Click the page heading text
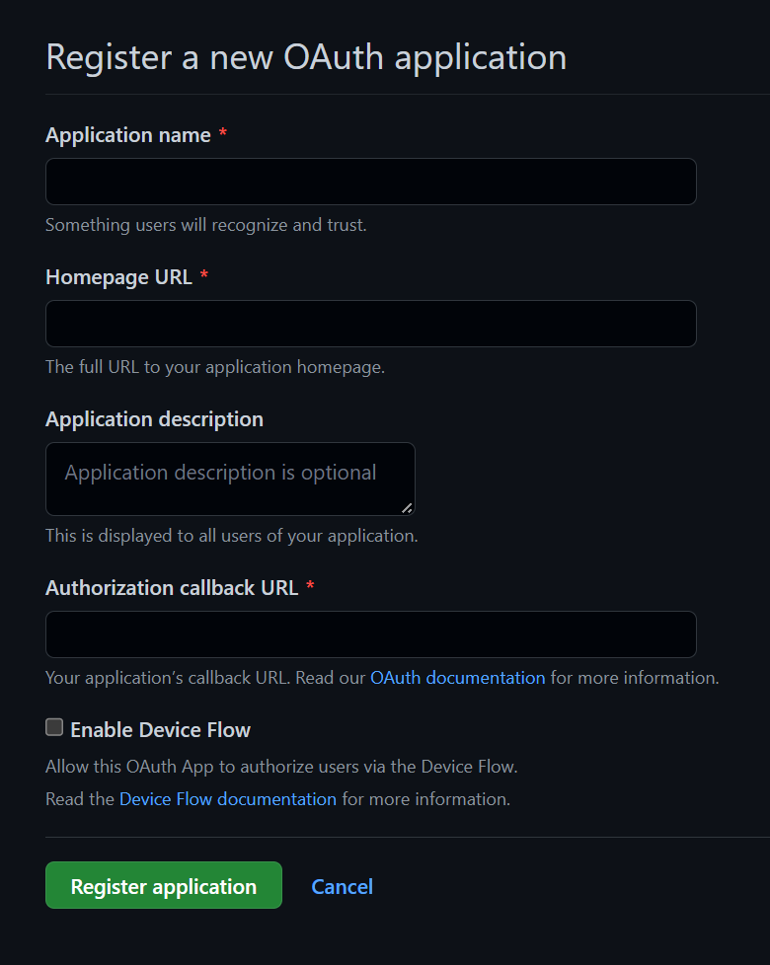Image resolution: width=770 pixels, height=965 pixels. (x=306, y=57)
